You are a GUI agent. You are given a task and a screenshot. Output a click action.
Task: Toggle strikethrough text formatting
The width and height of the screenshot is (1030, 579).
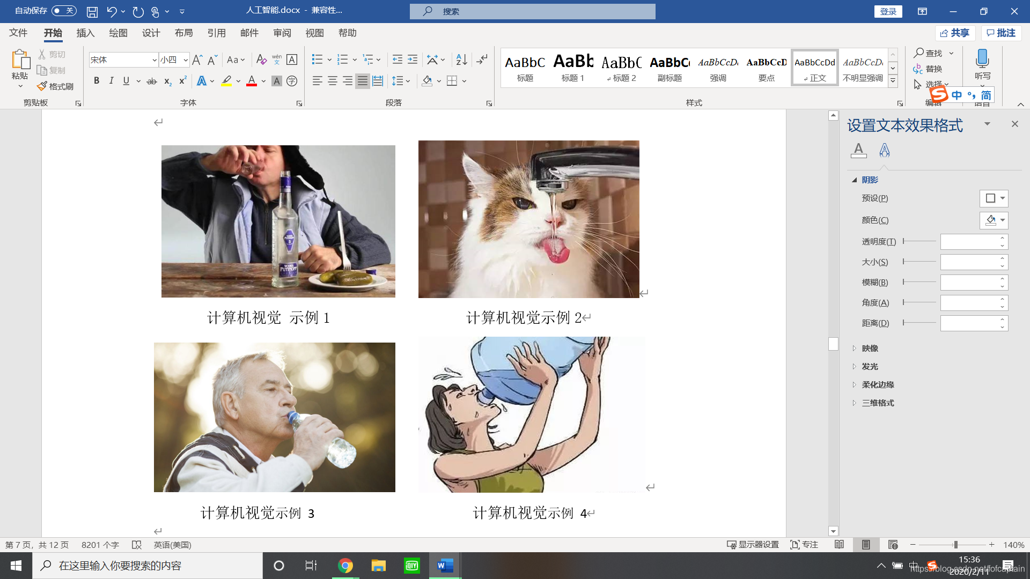click(x=152, y=81)
